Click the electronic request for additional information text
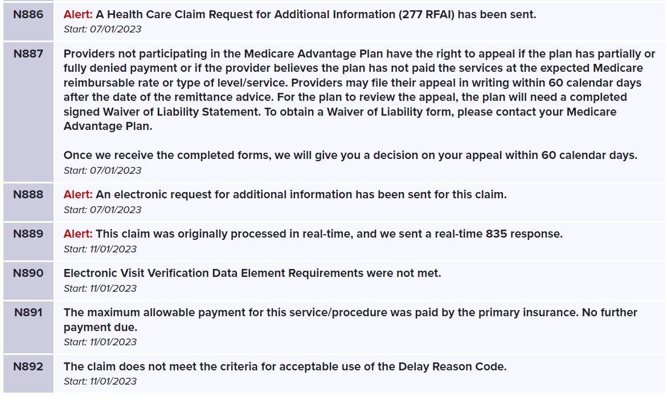The image size is (667, 400). coord(301,194)
